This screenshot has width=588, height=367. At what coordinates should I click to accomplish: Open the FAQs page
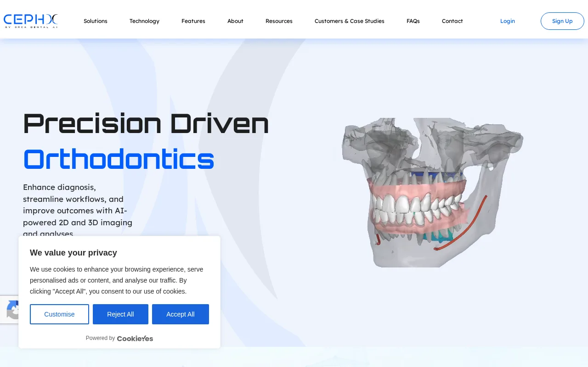(413, 21)
